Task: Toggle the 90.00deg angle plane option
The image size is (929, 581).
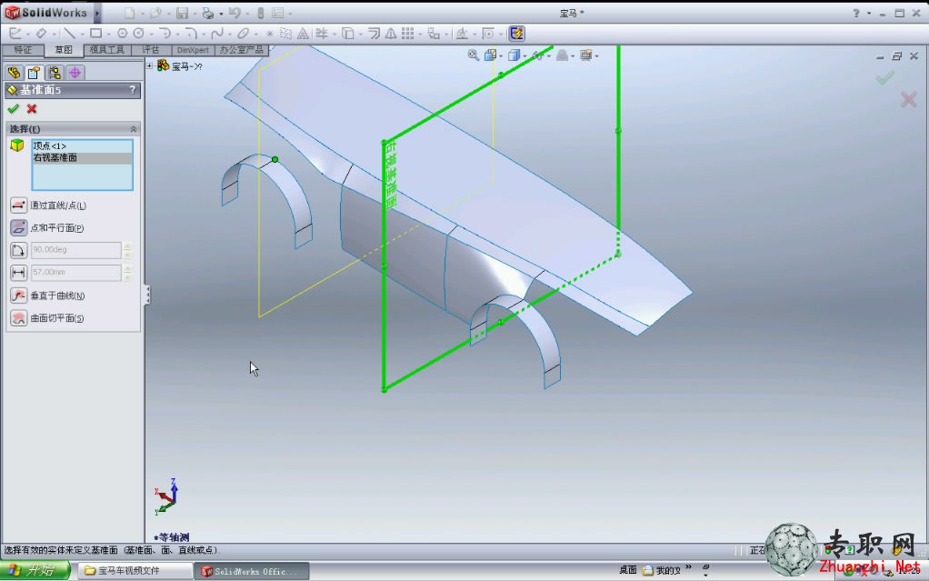Action: click(18, 250)
